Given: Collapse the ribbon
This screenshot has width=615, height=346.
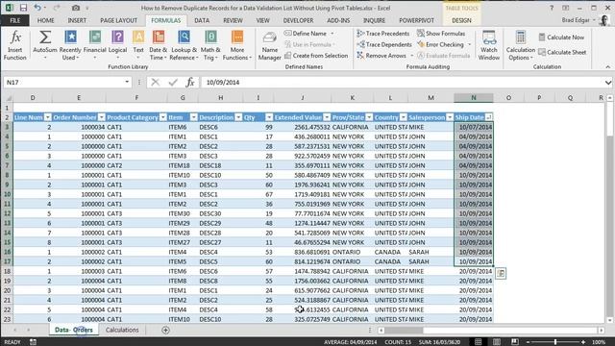Looking at the screenshot, I should click(608, 67).
